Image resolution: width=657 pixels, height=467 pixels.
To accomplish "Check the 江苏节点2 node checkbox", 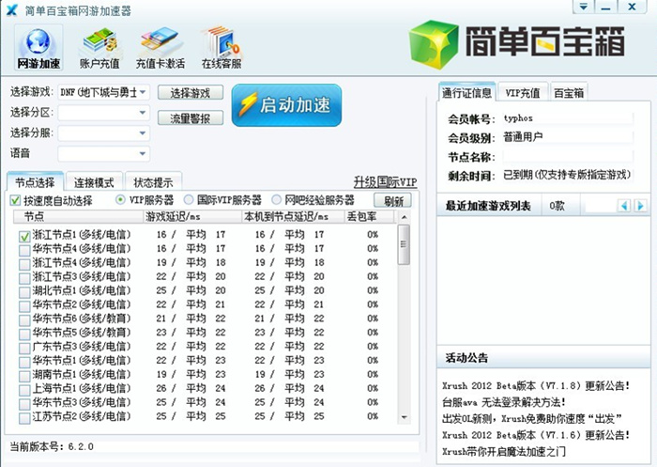I will tap(24, 418).
